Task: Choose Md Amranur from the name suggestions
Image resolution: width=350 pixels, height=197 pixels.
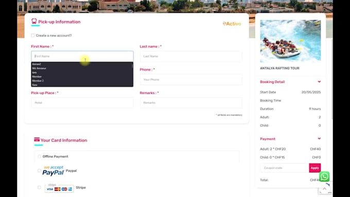Action: (39, 68)
